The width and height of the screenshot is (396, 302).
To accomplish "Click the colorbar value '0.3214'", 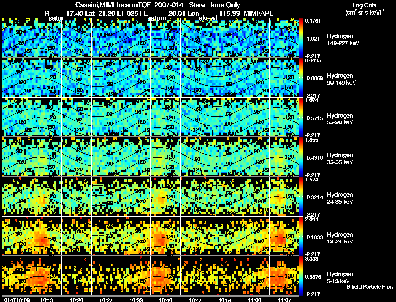I will [315, 197].
